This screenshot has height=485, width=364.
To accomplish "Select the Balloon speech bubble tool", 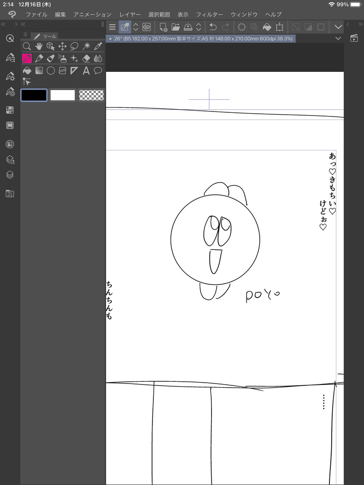I will click(x=98, y=71).
